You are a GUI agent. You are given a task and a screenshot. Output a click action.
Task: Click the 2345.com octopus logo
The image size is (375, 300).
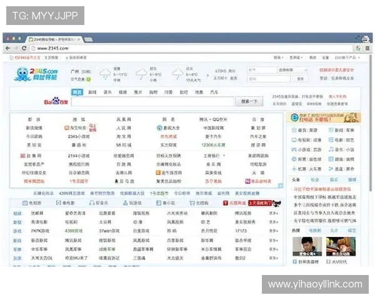pyautogui.click(x=36, y=74)
